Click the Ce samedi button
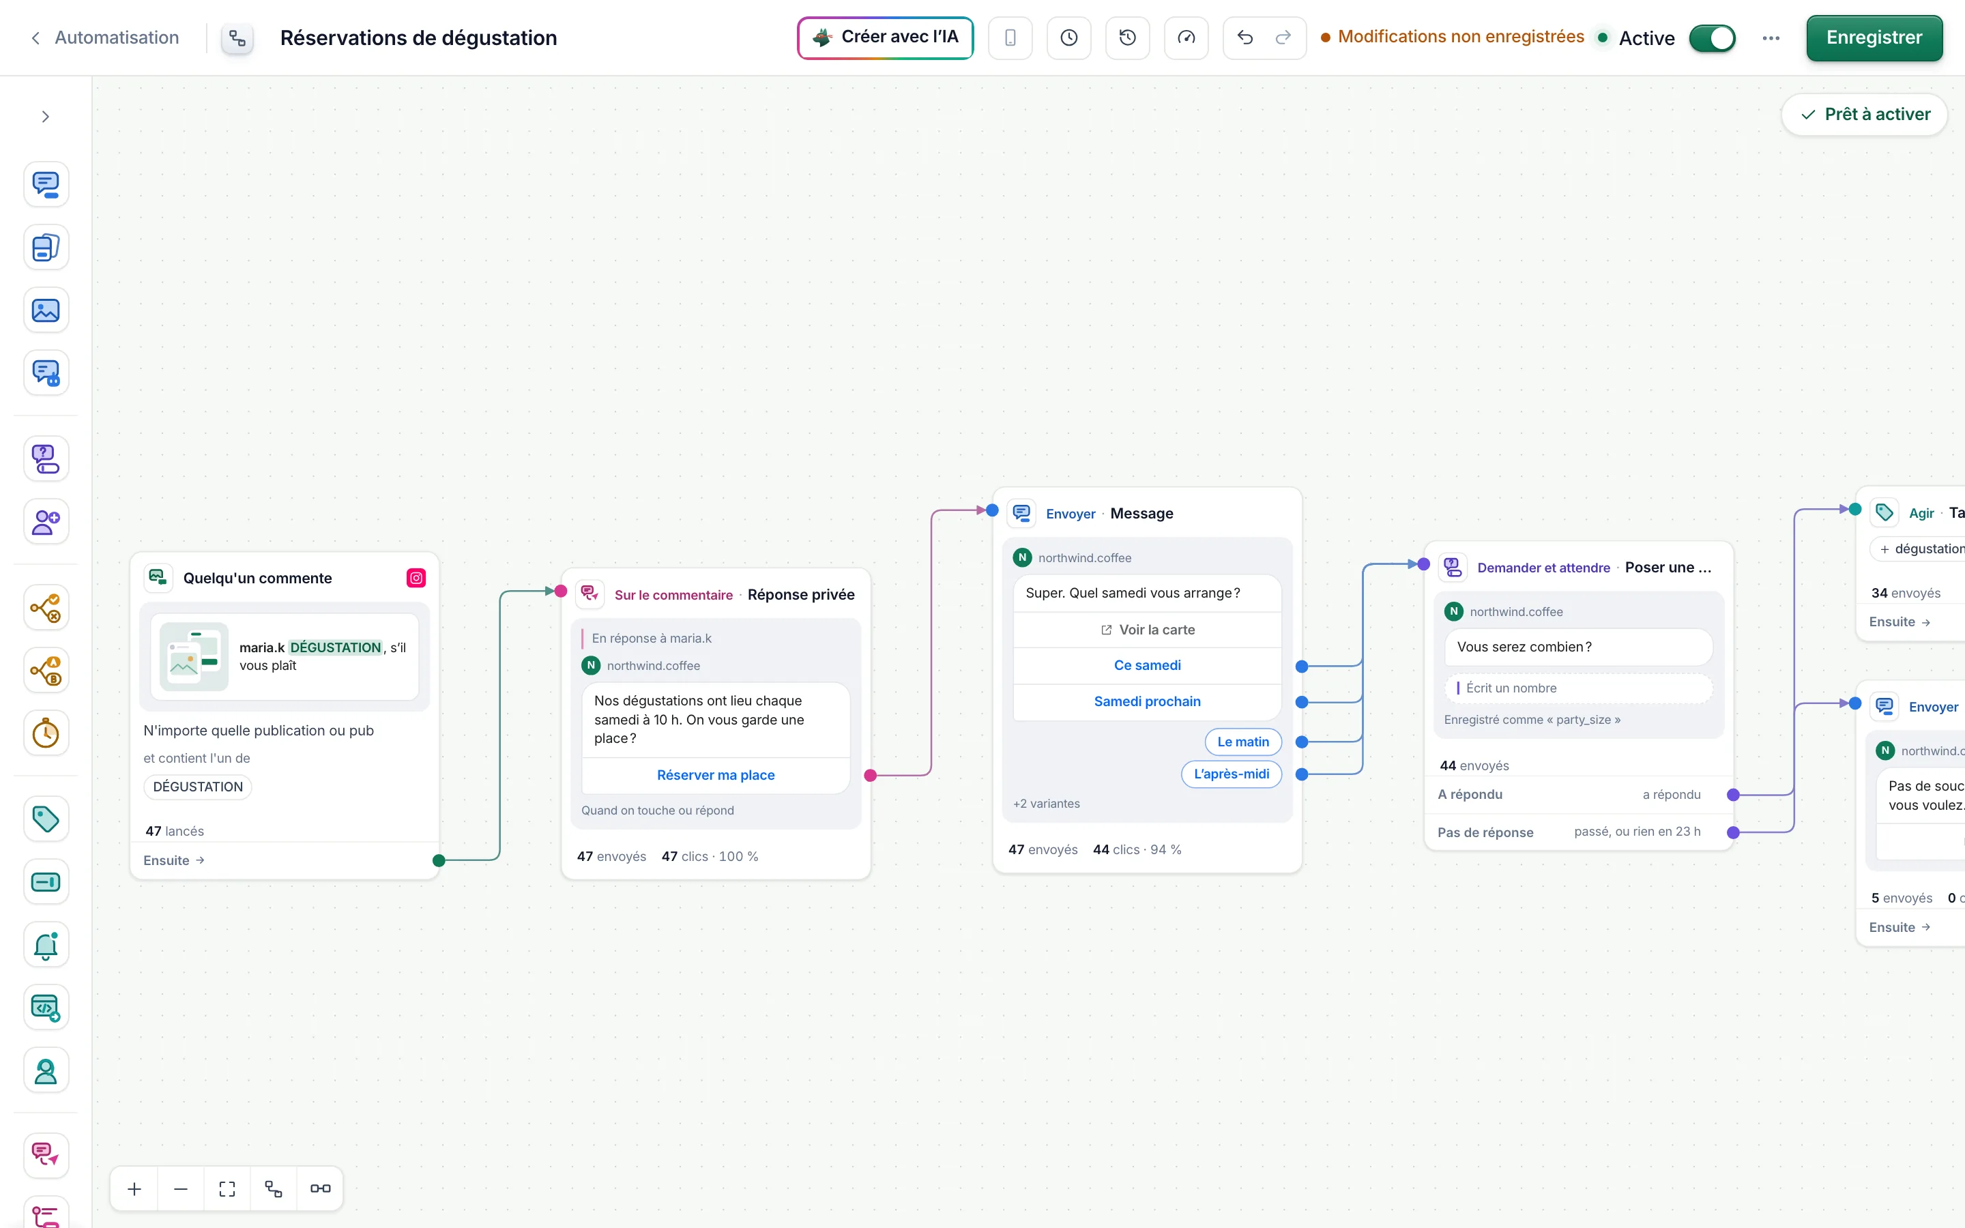This screenshot has height=1228, width=1965. 1146,665
